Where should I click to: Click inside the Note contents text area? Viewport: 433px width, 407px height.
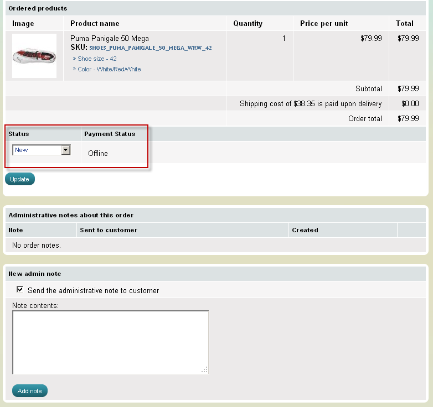[x=110, y=342]
